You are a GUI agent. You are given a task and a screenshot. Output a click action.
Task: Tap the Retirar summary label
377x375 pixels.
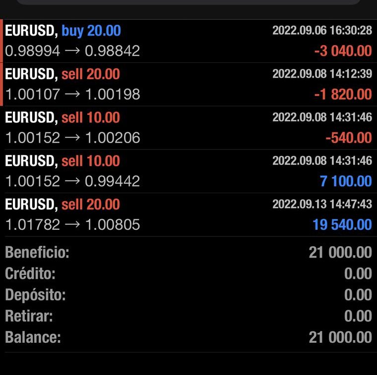(29, 316)
